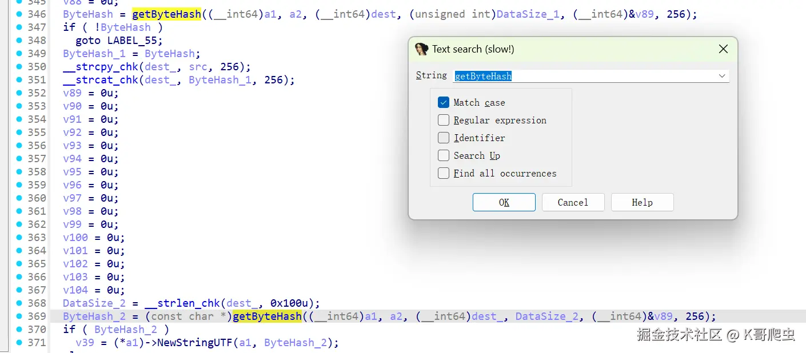This screenshot has height=353, width=806.
Task: Click the Text search dialog title
Action: point(473,49)
